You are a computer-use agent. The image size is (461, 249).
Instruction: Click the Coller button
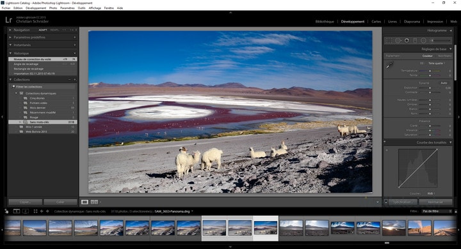60,202
